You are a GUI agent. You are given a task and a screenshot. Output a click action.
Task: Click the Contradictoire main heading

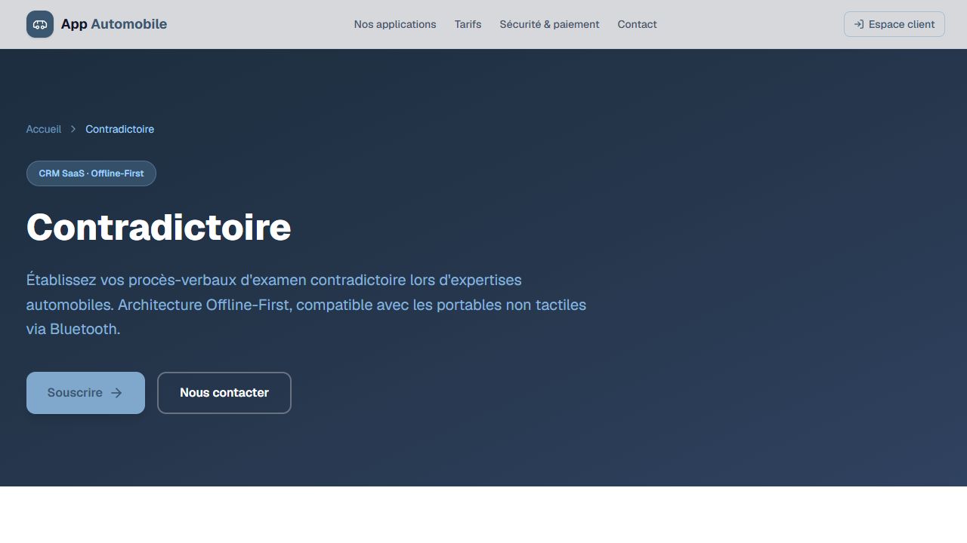tap(159, 227)
